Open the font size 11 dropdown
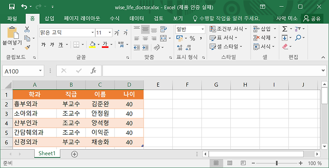Viewport: 329px width, 168px height. (x=110, y=33)
